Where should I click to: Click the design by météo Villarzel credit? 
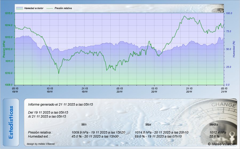41,144
